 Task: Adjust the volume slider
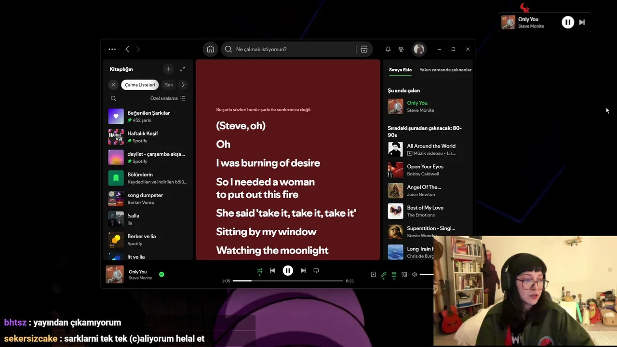pos(427,275)
